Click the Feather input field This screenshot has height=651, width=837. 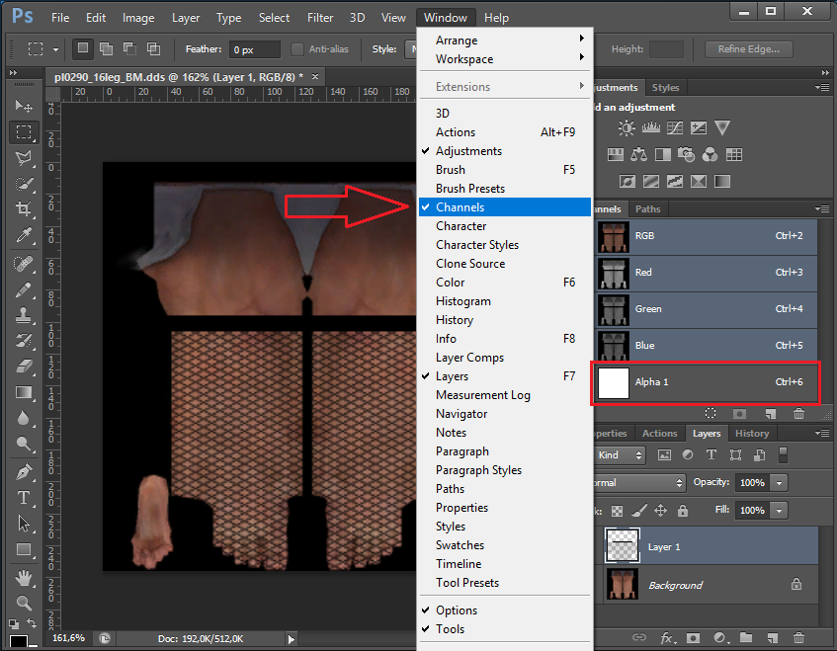[255, 49]
